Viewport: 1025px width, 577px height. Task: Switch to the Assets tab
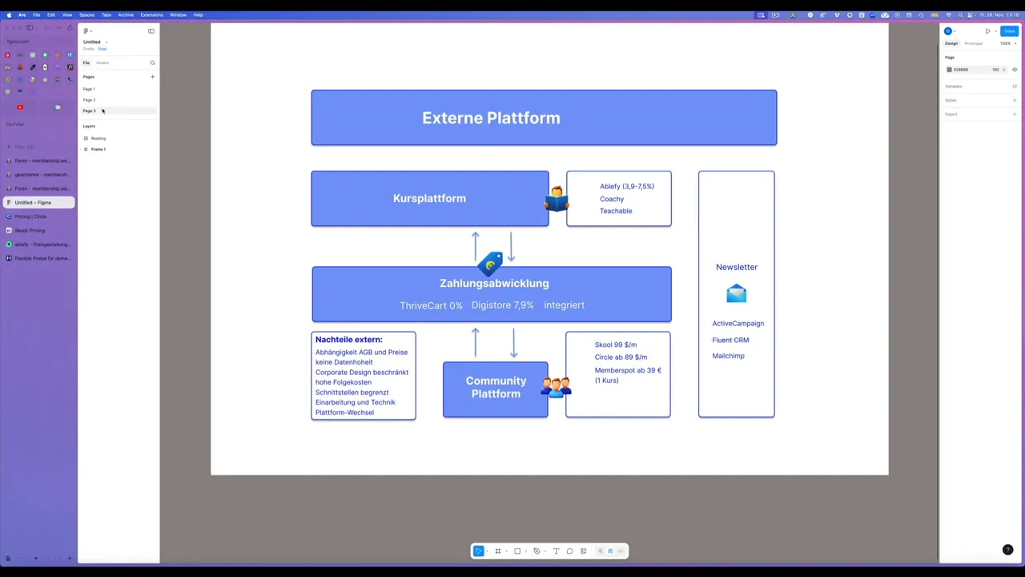[x=102, y=63]
